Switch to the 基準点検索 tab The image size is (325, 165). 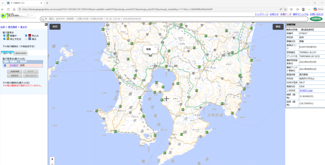[21, 53]
